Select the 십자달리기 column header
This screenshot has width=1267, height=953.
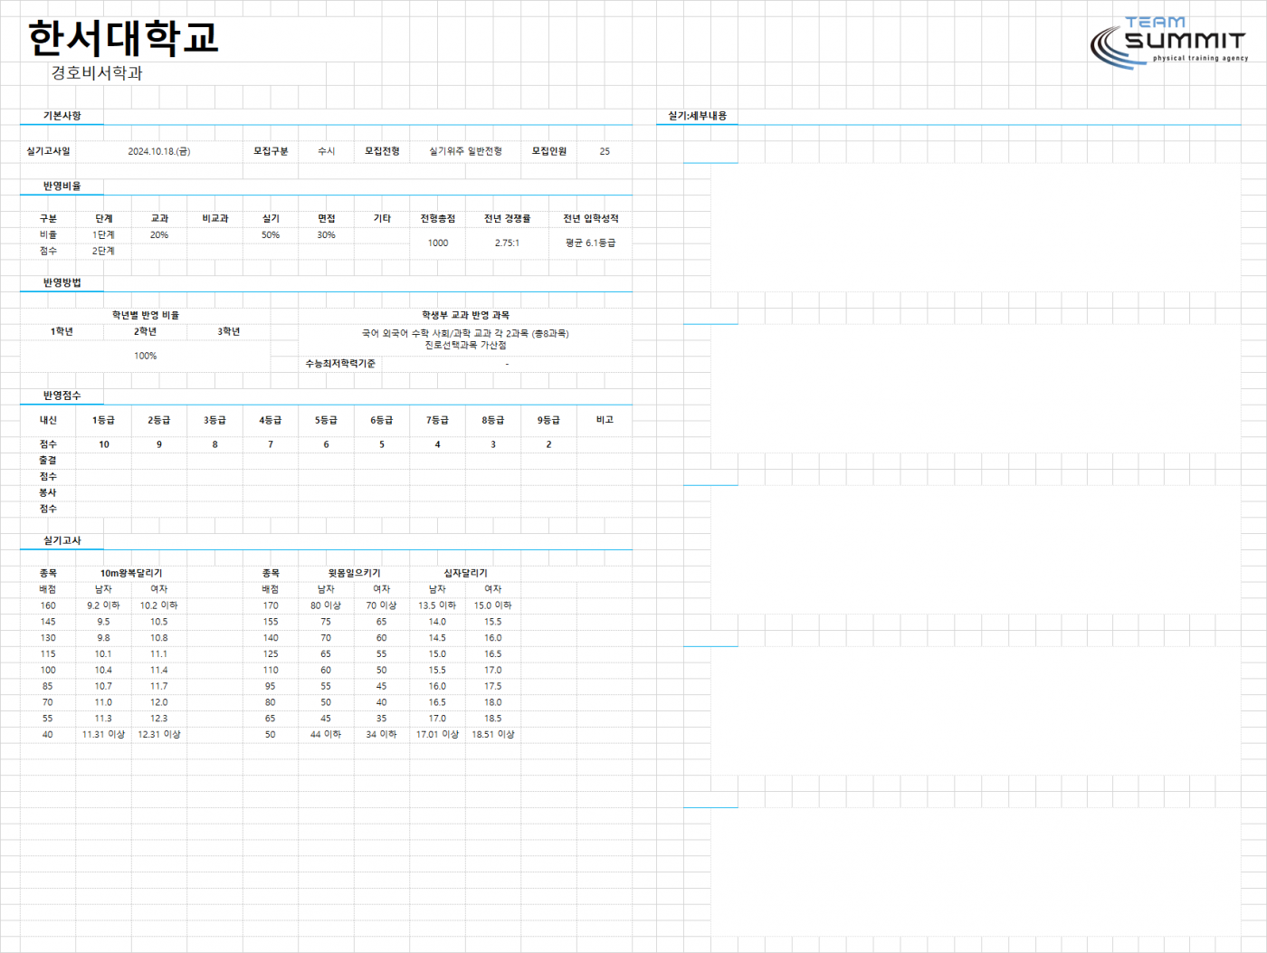pos(465,573)
